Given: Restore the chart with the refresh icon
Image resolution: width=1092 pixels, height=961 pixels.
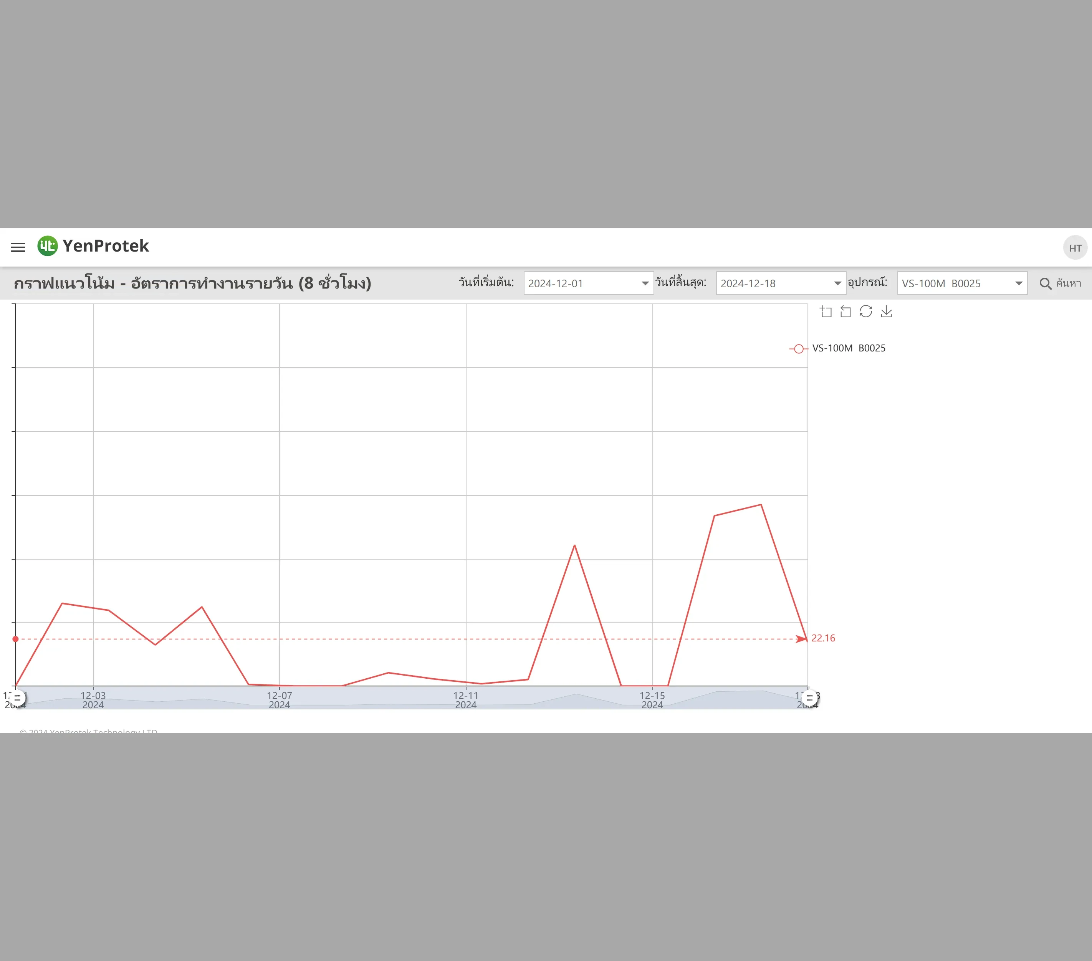Looking at the screenshot, I should pyautogui.click(x=865, y=311).
